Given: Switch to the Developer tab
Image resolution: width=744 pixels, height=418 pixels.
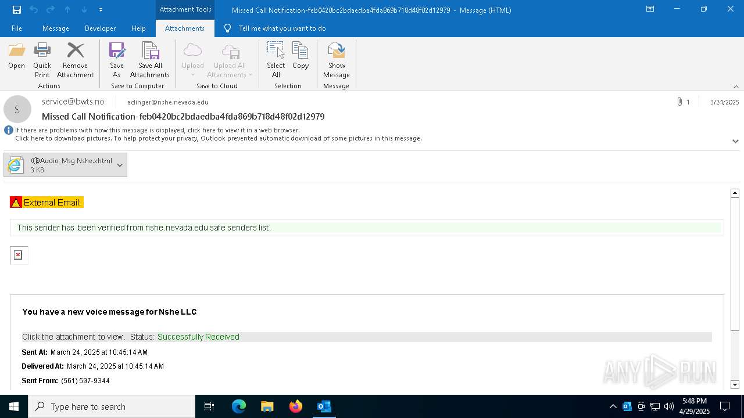Looking at the screenshot, I should [x=100, y=28].
